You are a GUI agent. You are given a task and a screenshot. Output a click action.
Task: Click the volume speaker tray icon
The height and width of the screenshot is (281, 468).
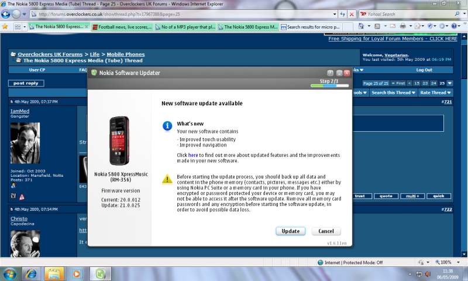tap(428, 274)
